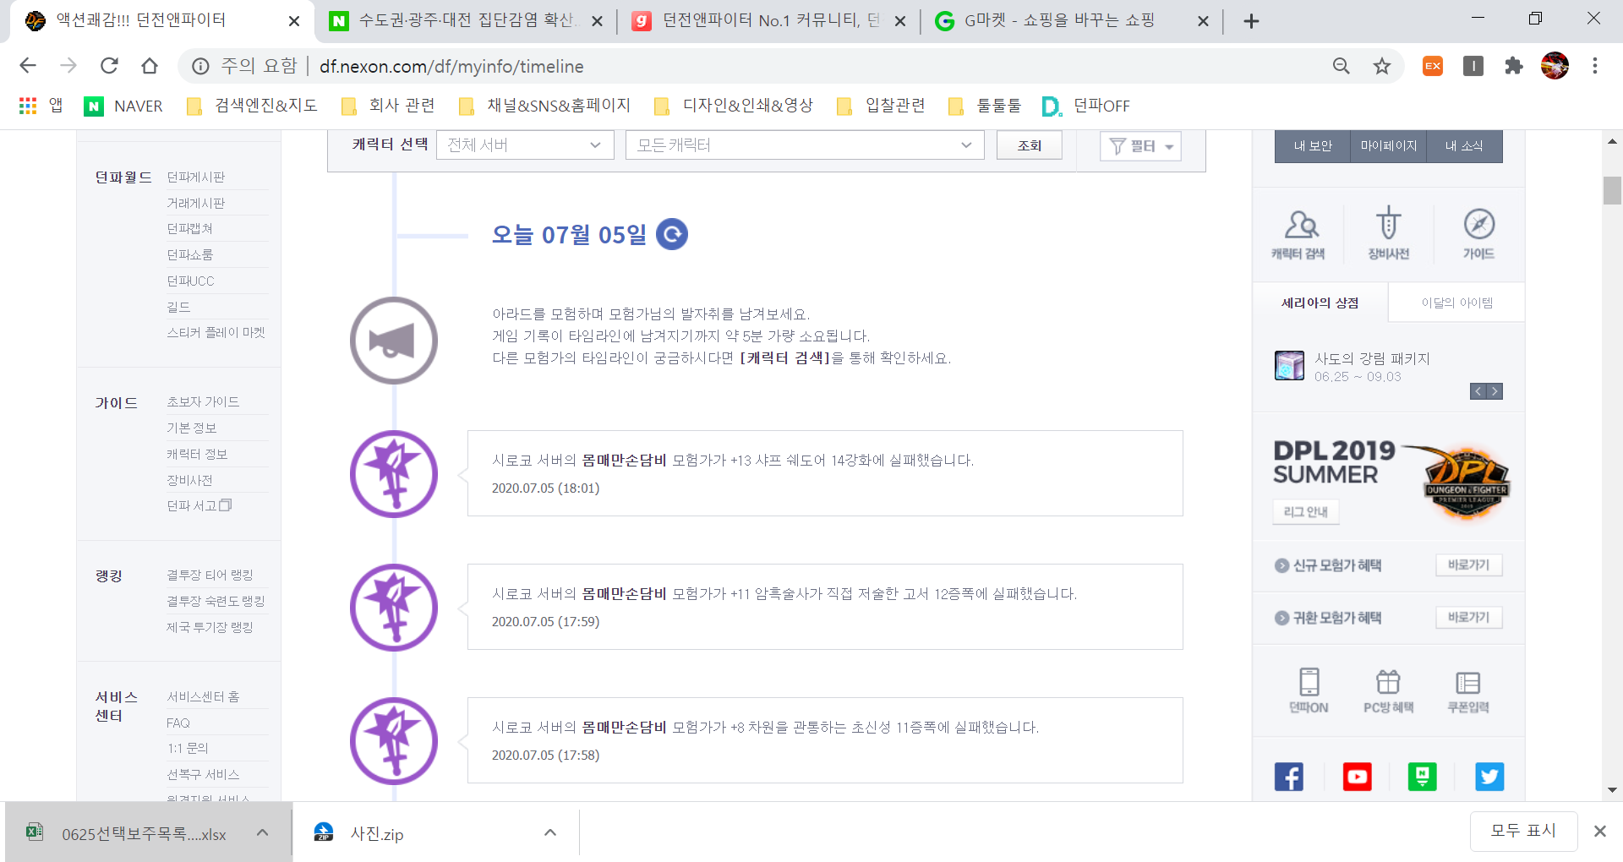This screenshot has width=1623, height=862.
Task: Bookmark this page with star icon
Action: click(x=1382, y=66)
